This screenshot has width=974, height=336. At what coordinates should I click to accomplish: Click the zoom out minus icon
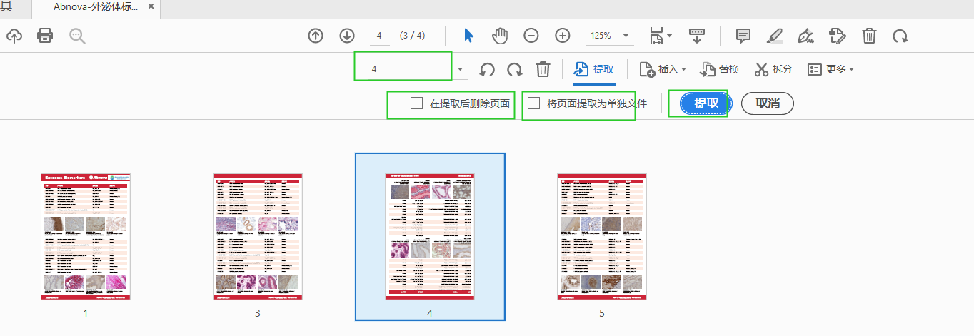pyautogui.click(x=531, y=35)
